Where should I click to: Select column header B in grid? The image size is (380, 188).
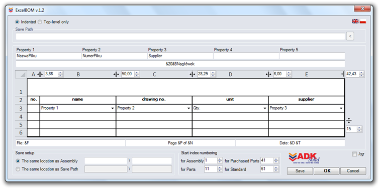pyautogui.click(x=78, y=74)
